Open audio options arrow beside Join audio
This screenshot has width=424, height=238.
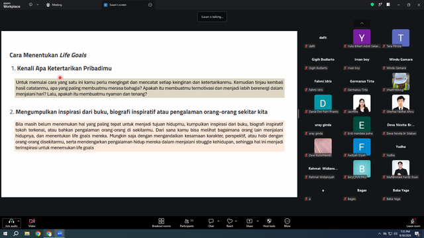point(19,221)
